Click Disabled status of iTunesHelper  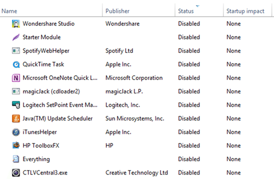click(189, 132)
